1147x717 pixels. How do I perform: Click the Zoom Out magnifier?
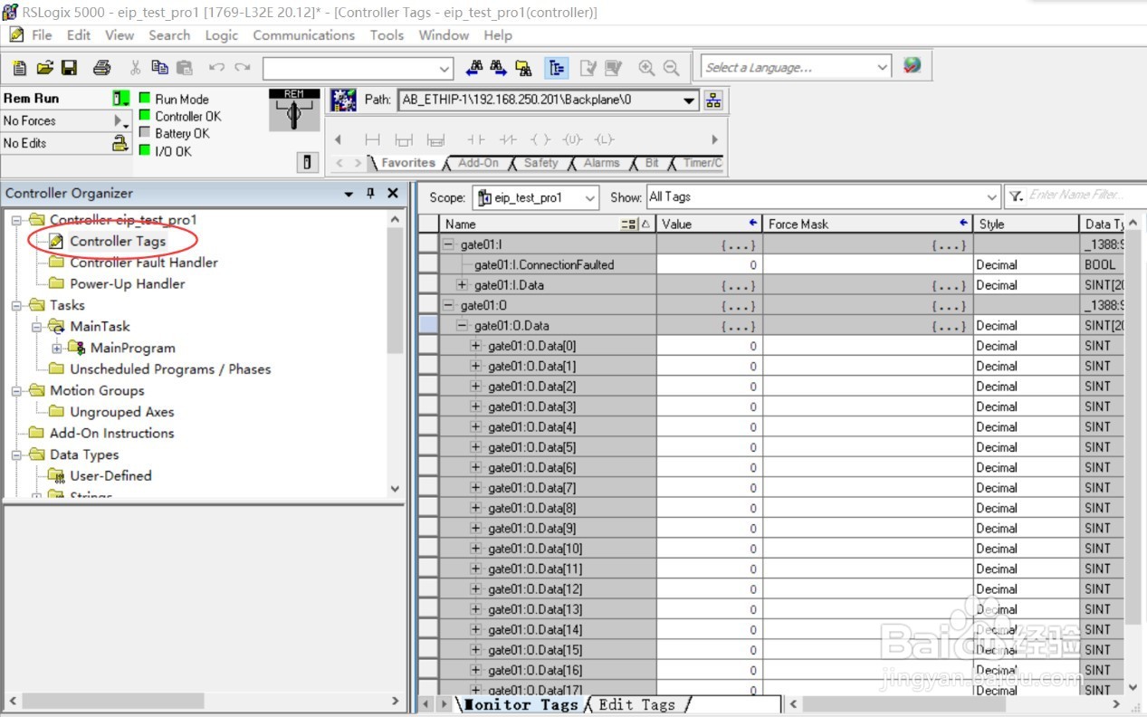point(671,68)
